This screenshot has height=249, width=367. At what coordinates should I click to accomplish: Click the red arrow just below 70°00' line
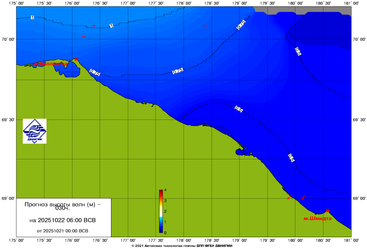83,37
